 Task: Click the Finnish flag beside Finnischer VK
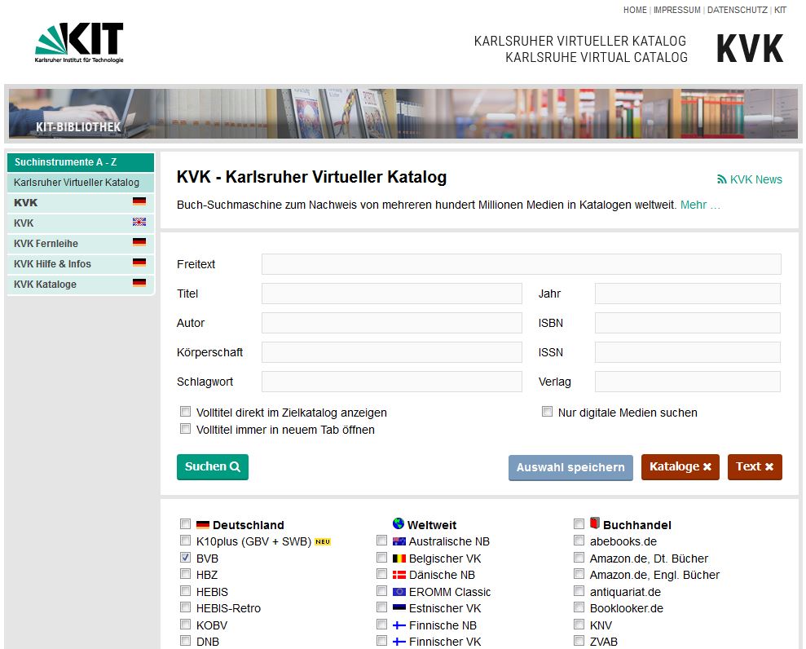[x=399, y=642]
